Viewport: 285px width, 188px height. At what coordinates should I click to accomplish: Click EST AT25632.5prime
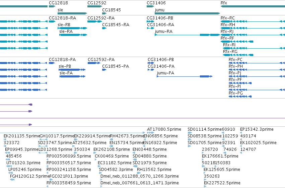click(89, 143)
